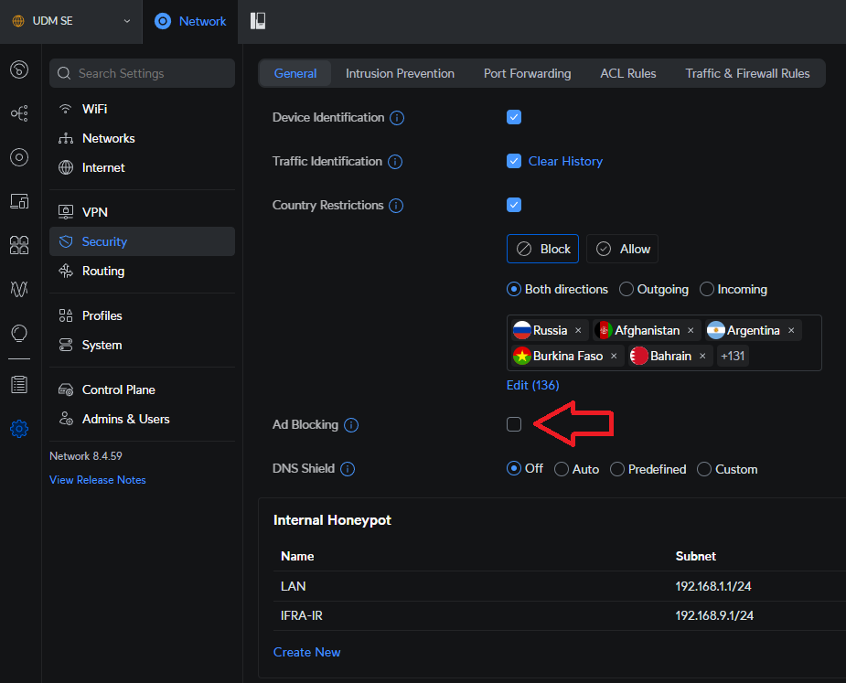Click the Block button
This screenshot has width=846, height=683.
pos(542,249)
